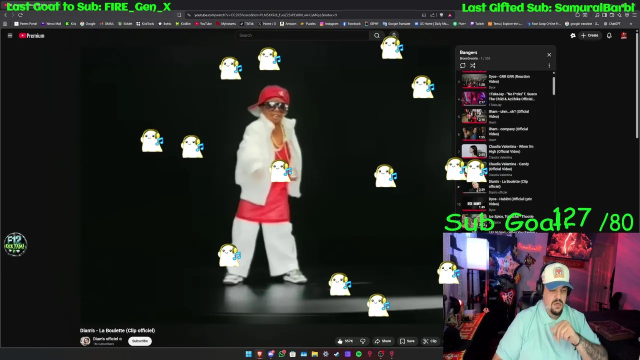Open the Windows Start button
This screenshot has width=640, height=360.
pos(248,354)
